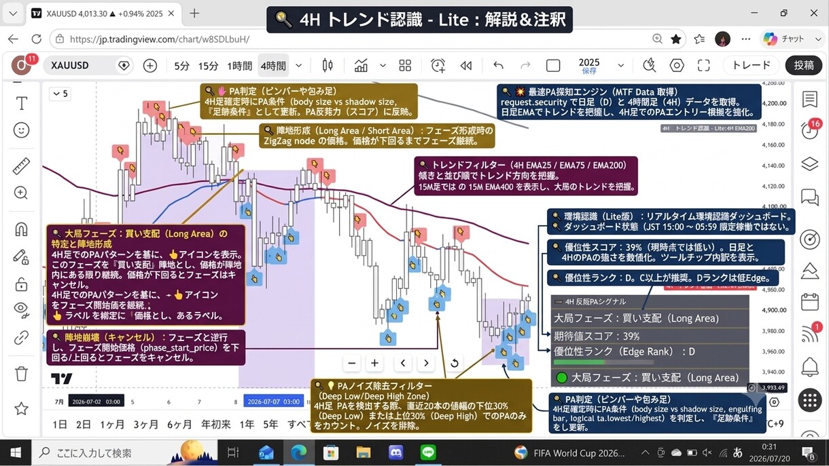
Task: Collapse the indicator legend showing 5
Action: [60, 94]
